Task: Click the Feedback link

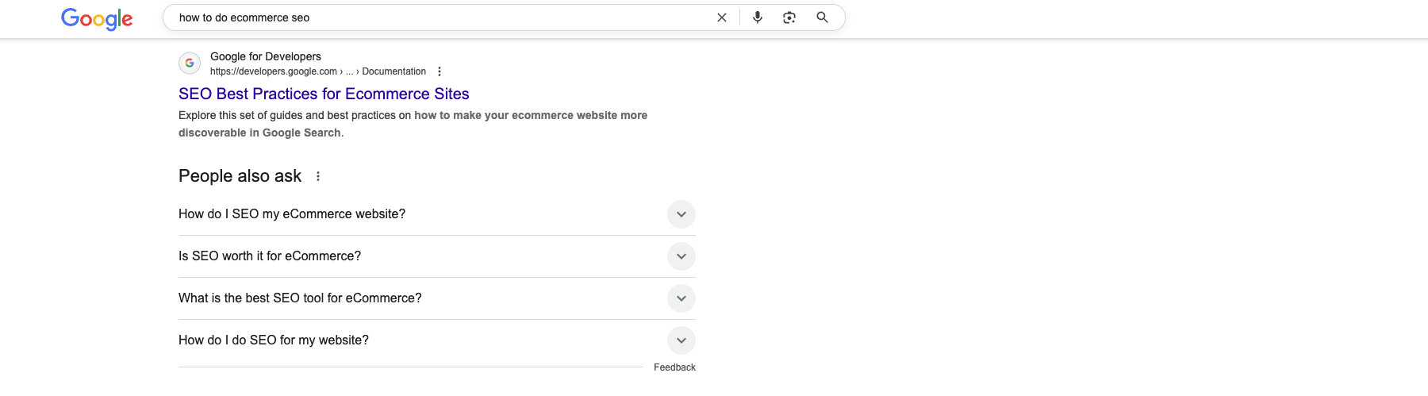Action: click(674, 367)
